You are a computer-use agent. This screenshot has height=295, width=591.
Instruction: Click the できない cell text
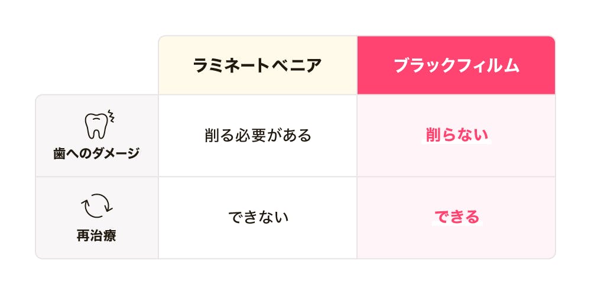pos(258,218)
